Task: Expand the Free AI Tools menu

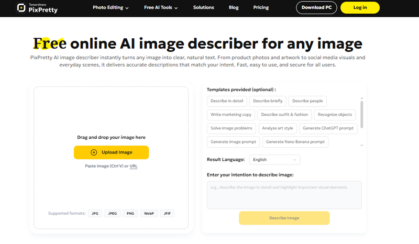Action: coord(161,7)
